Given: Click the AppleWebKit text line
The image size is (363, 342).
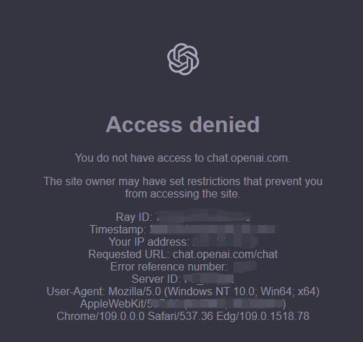Looking at the screenshot, I should pyautogui.click(x=183, y=304).
